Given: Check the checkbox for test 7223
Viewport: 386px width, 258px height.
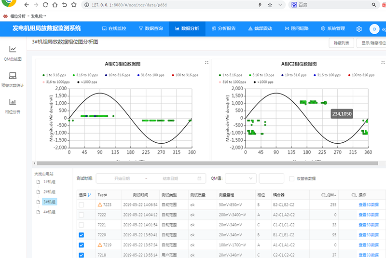Looking at the screenshot, I should point(82,204).
